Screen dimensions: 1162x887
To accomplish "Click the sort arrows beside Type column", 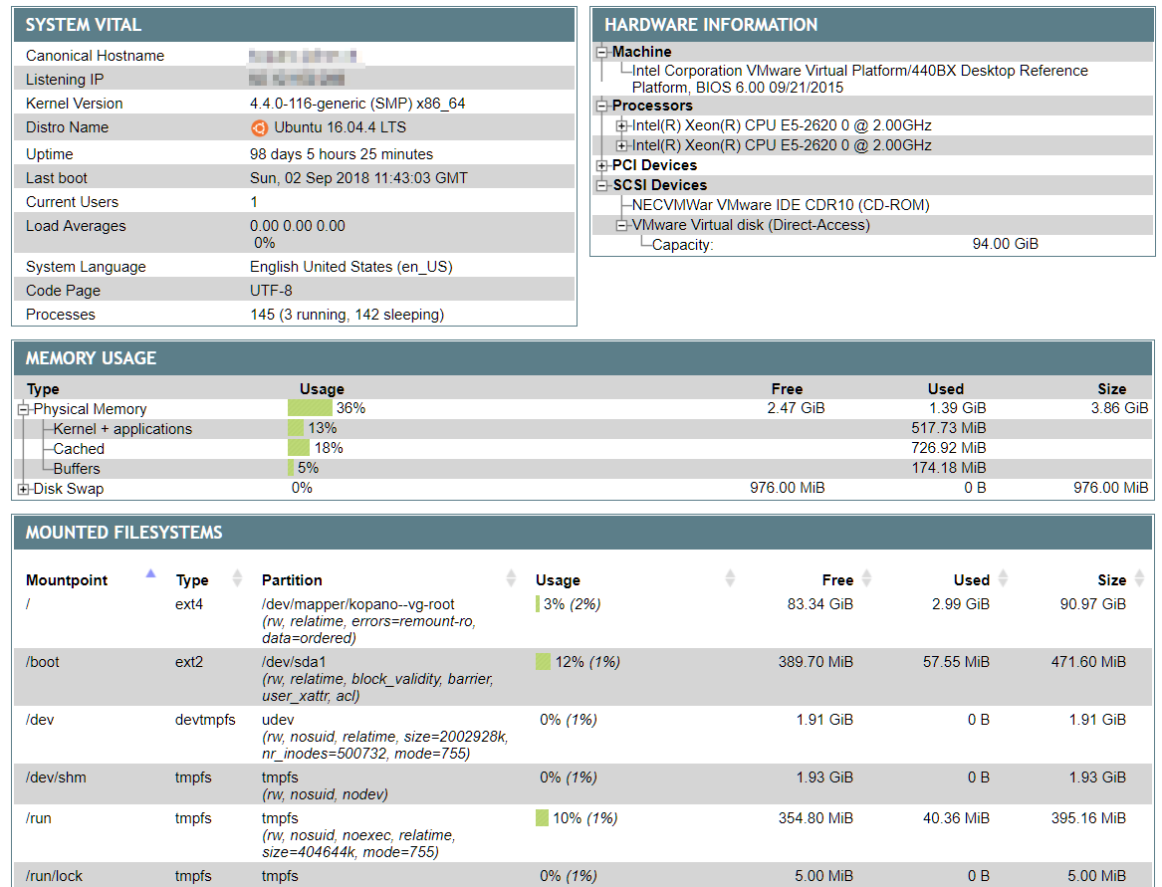I will pyautogui.click(x=237, y=578).
